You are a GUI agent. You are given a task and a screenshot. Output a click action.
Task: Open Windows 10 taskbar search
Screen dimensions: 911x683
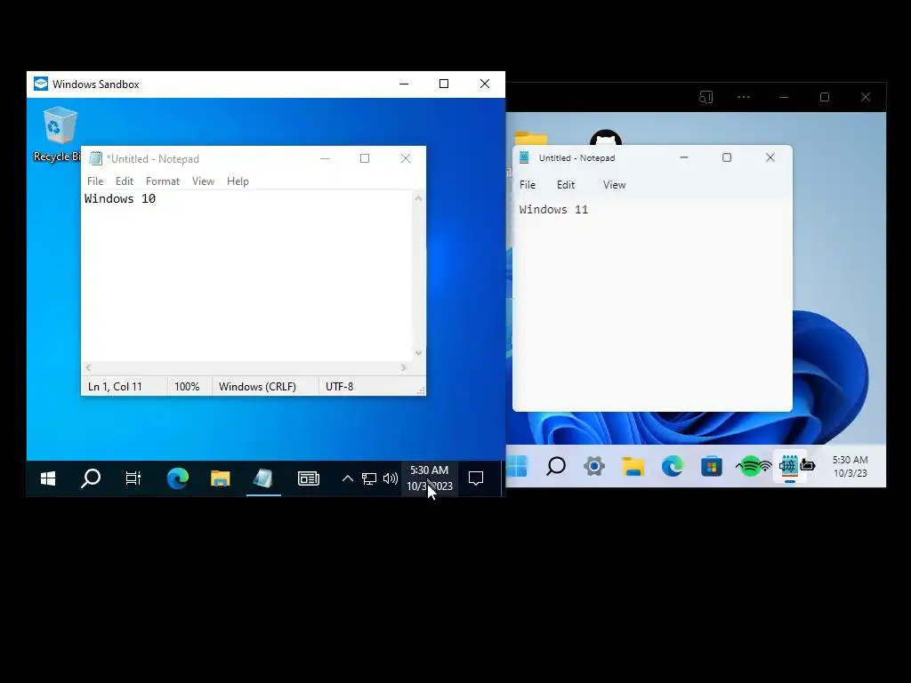(91, 478)
